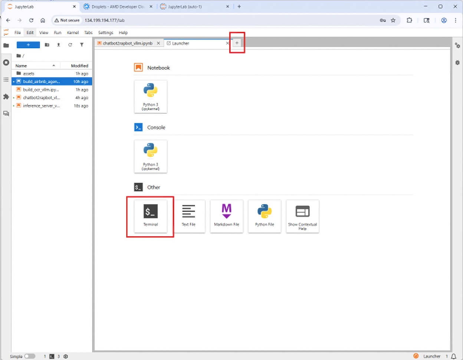Create a new Markdown File
This screenshot has width=463, height=360.
(226, 216)
